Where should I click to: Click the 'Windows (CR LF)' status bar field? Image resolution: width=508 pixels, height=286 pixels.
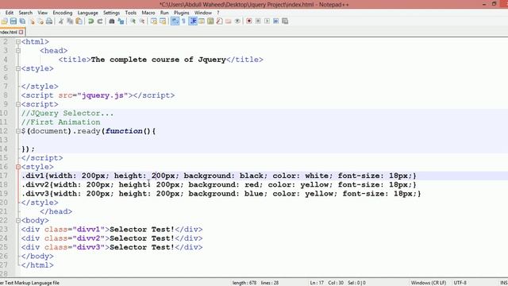click(x=429, y=283)
